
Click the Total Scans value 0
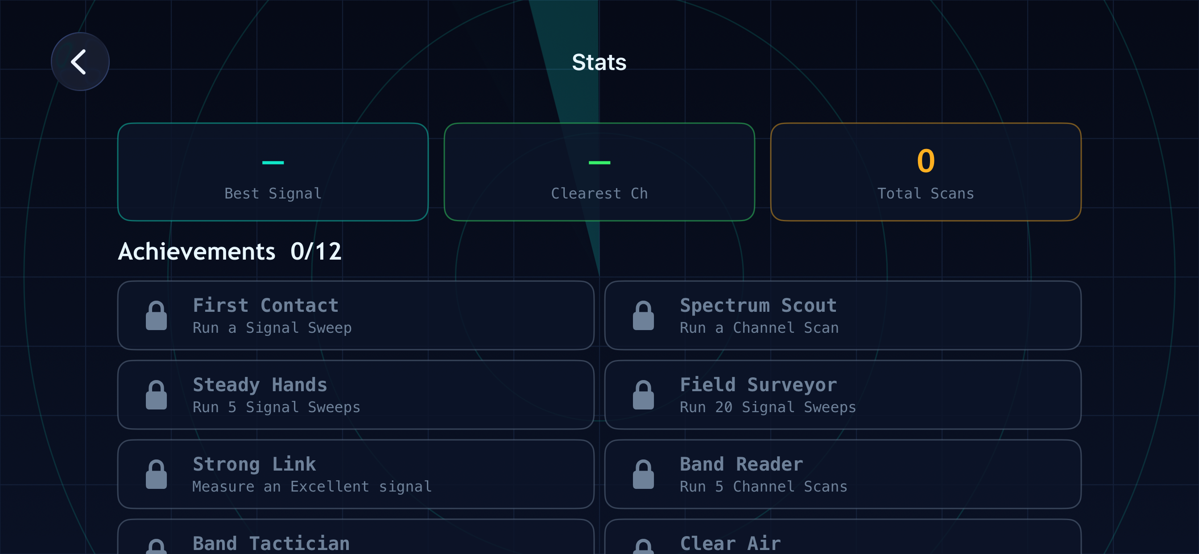pyautogui.click(x=925, y=161)
